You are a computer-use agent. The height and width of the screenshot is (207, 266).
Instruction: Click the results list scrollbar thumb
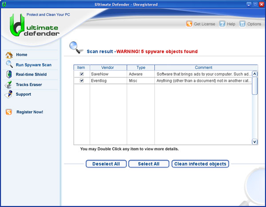click(254, 86)
